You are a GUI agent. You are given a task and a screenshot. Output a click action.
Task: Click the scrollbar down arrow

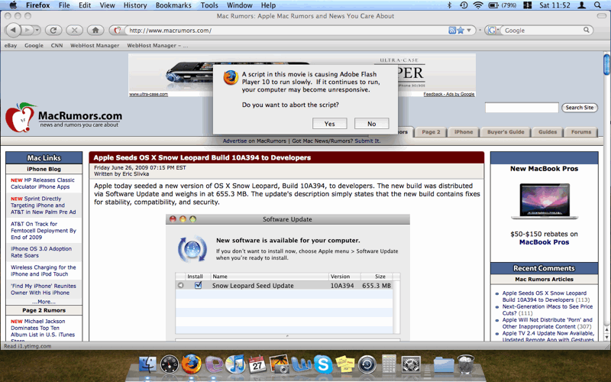(606, 338)
